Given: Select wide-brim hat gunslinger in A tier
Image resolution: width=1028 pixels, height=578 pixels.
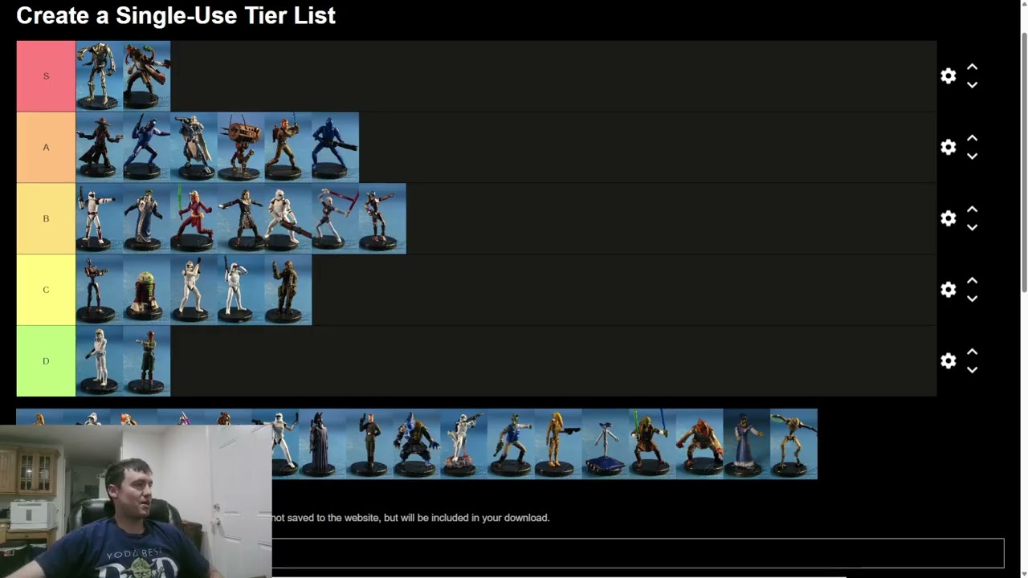Looking at the screenshot, I should click(100, 147).
